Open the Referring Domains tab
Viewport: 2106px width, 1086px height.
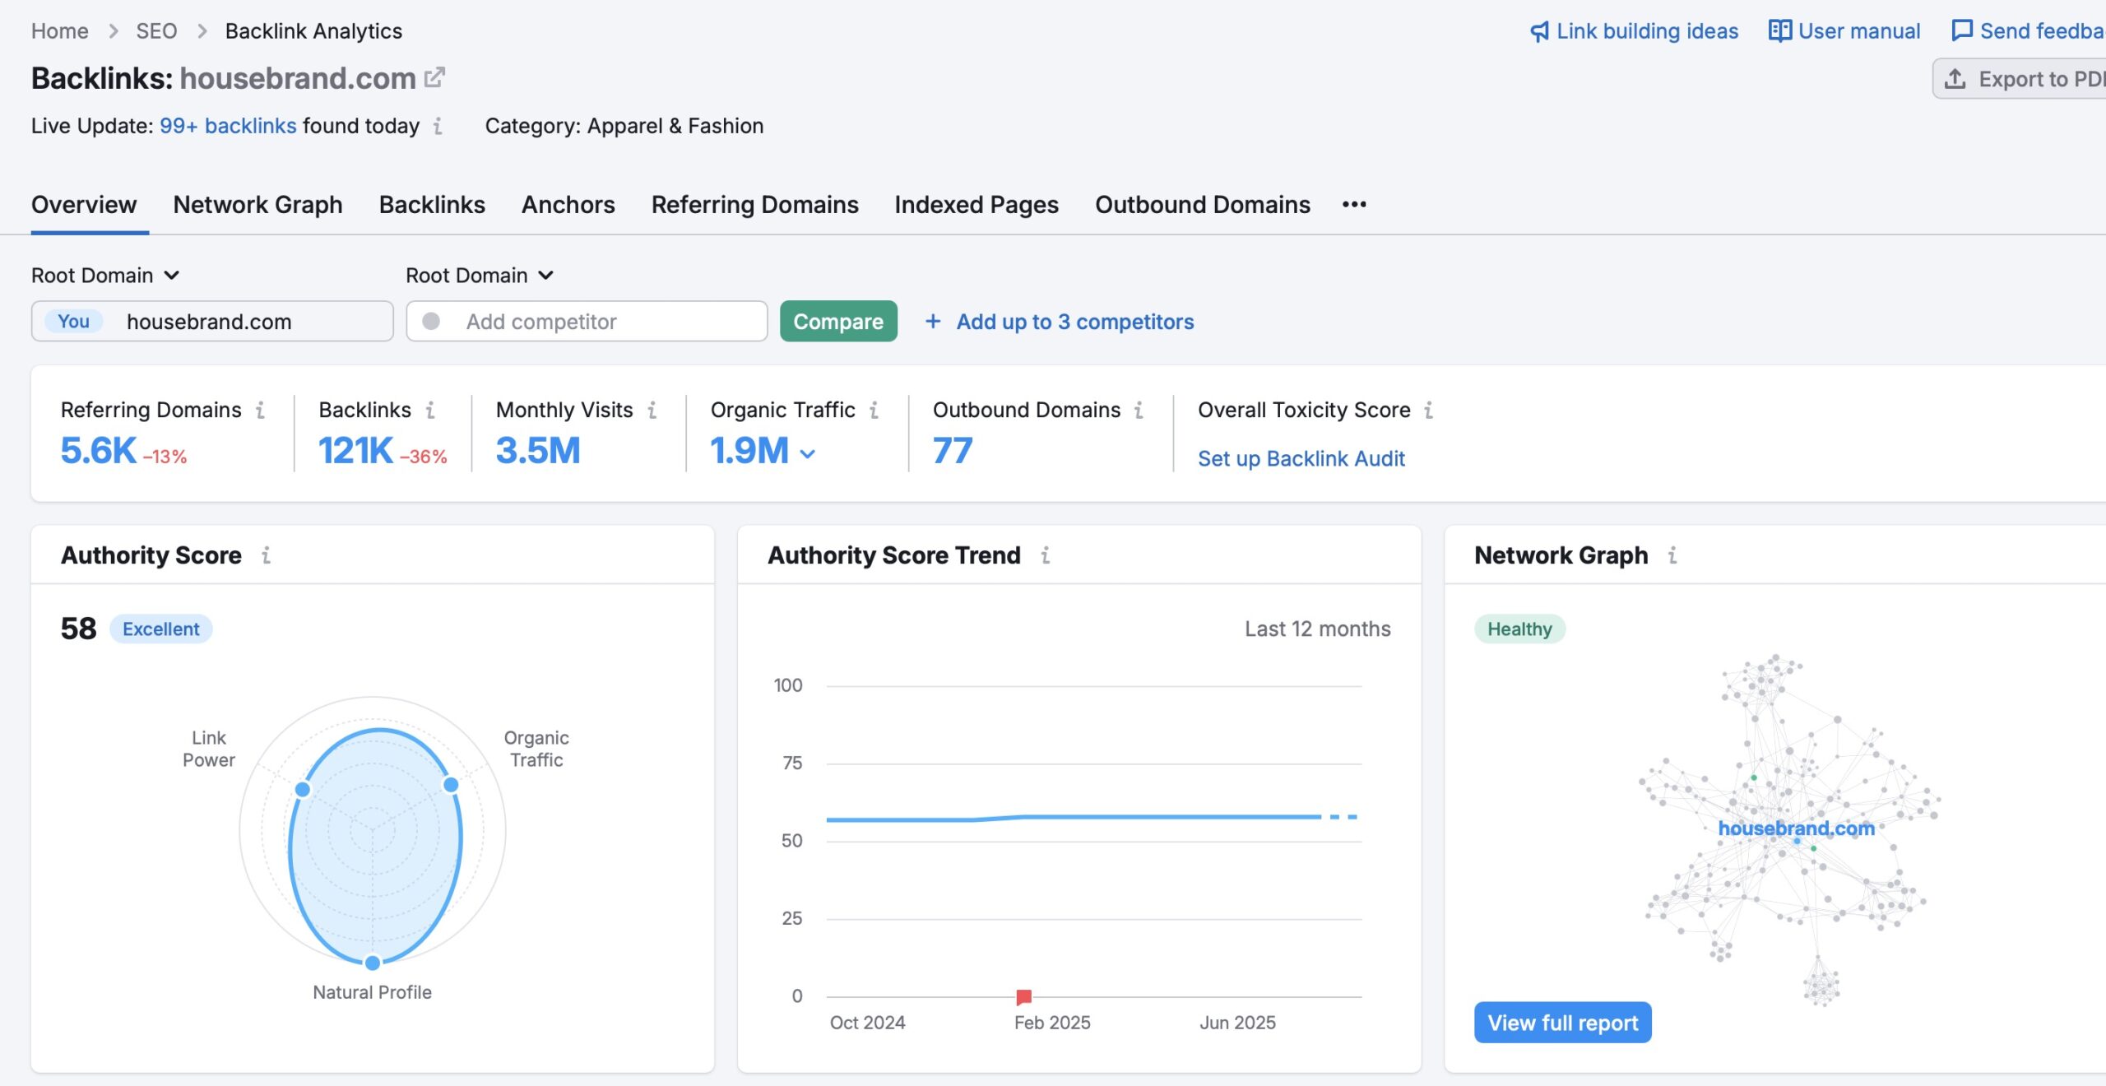[x=754, y=204]
